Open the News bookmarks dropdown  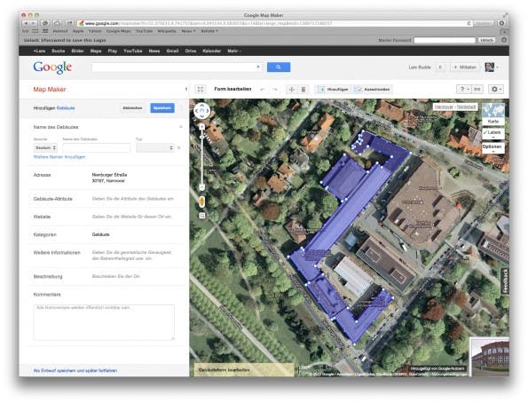pyautogui.click(x=188, y=31)
